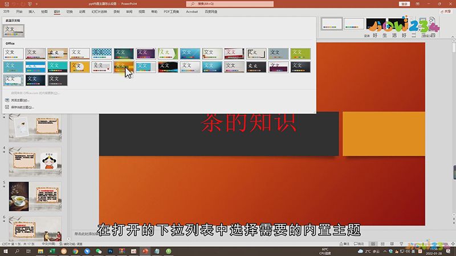
Task: Open the 插入 (Insert) ribbon tab
Action: [x=31, y=11]
